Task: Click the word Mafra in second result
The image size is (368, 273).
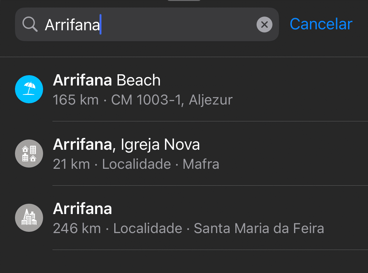Action: tap(201, 164)
